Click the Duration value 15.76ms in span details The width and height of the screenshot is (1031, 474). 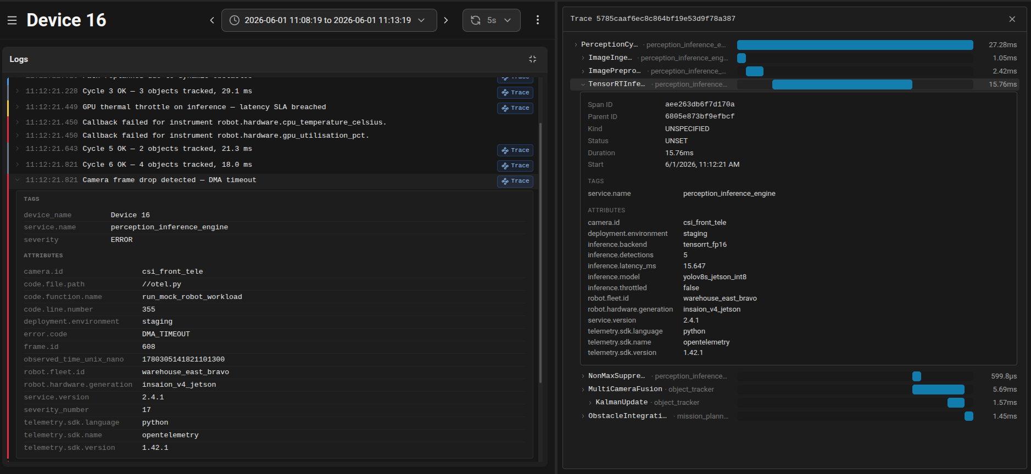[x=679, y=153]
